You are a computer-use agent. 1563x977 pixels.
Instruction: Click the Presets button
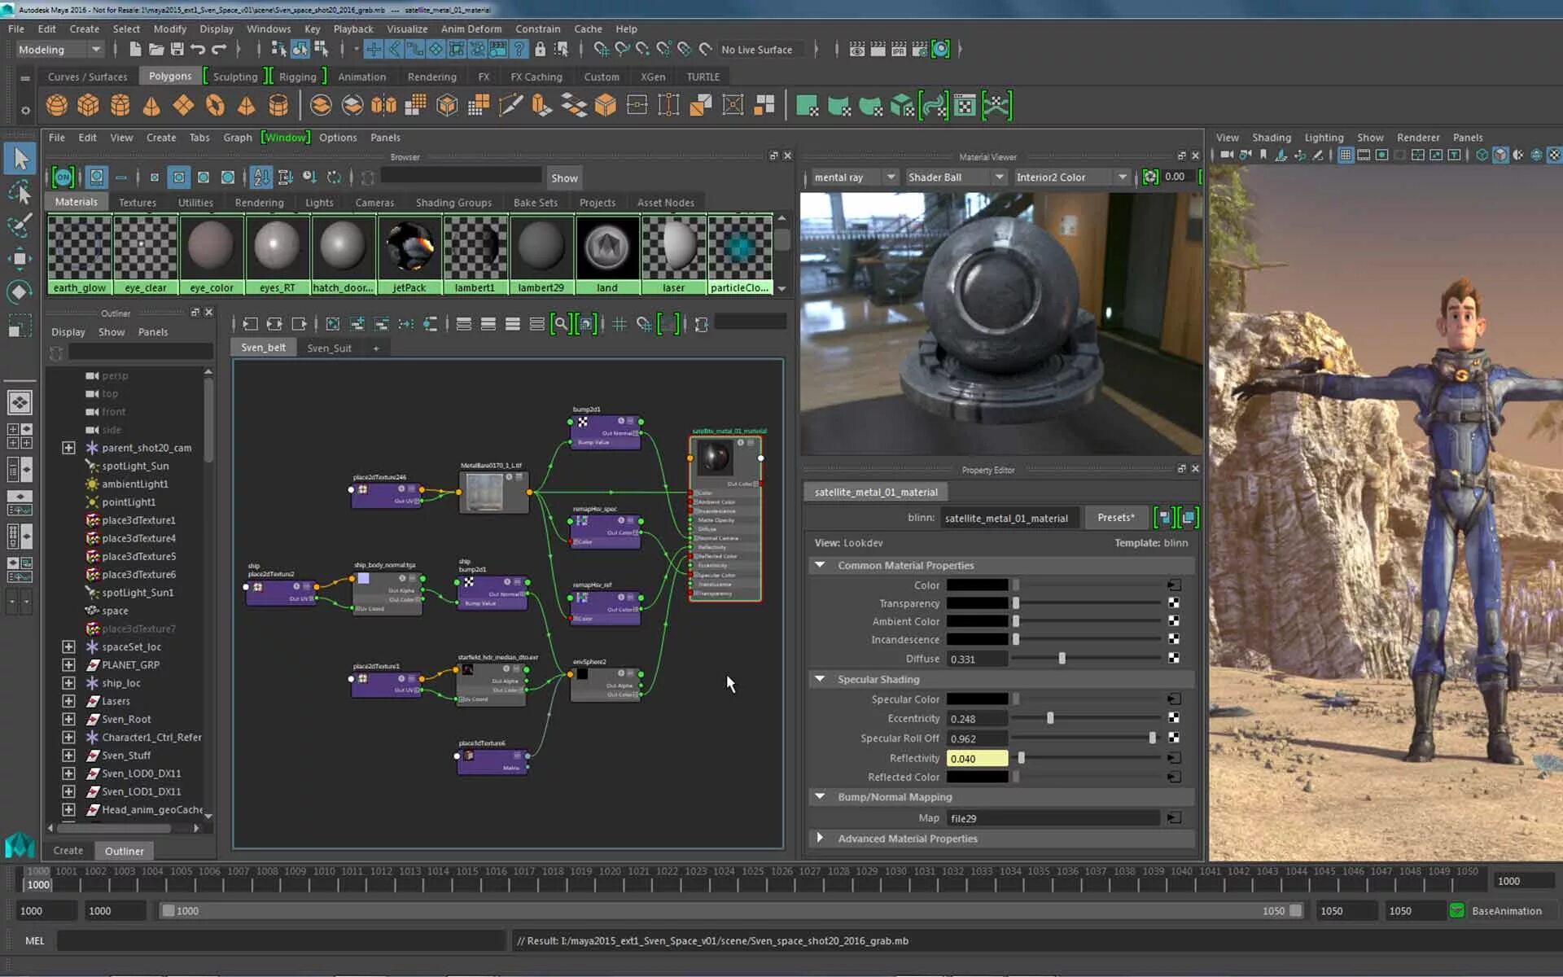pos(1115,517)
